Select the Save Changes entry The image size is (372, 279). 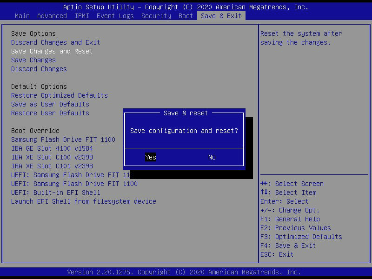pyautogui.click(x=33, y=60)
